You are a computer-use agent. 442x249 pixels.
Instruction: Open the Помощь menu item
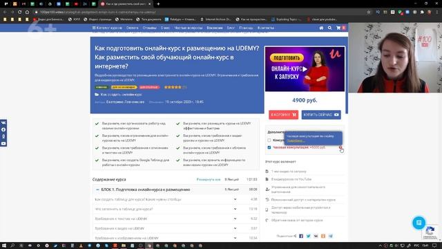tap(246, 28)
